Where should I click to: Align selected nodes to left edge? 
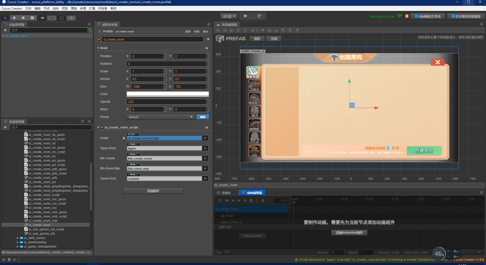(x=238, y=30)
